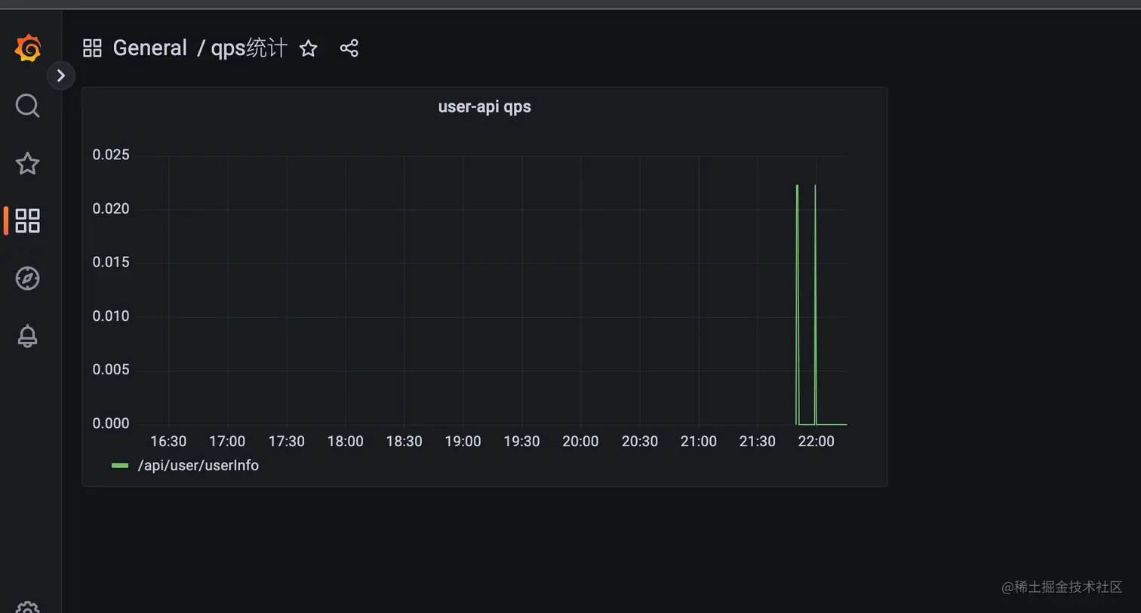Click the 19:30 x-axis time label

tap(521, 442)
